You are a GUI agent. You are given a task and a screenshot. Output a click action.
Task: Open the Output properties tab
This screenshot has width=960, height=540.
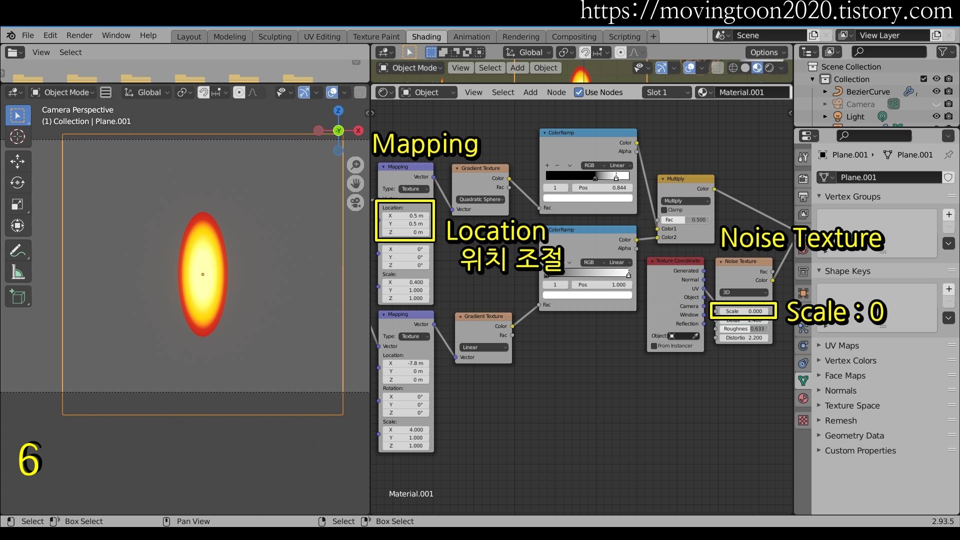(803, 196)
